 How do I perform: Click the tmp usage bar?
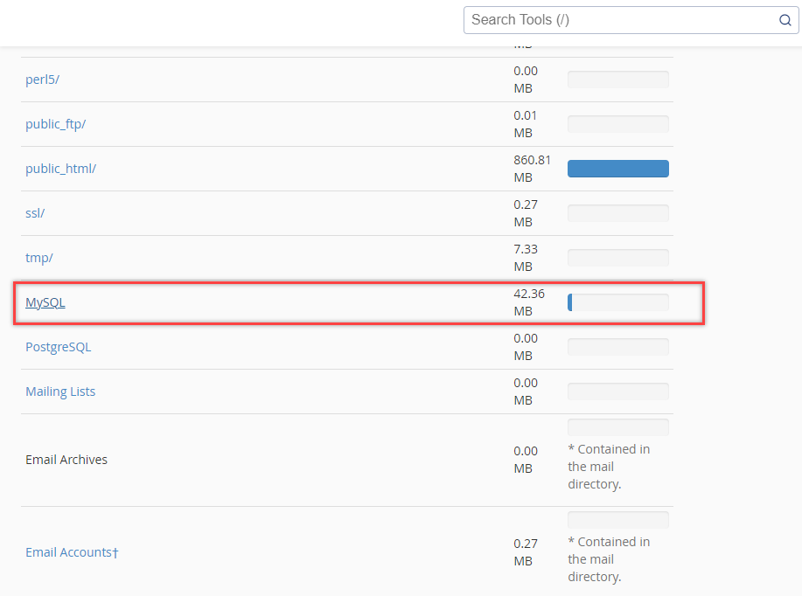coord(617,257)
